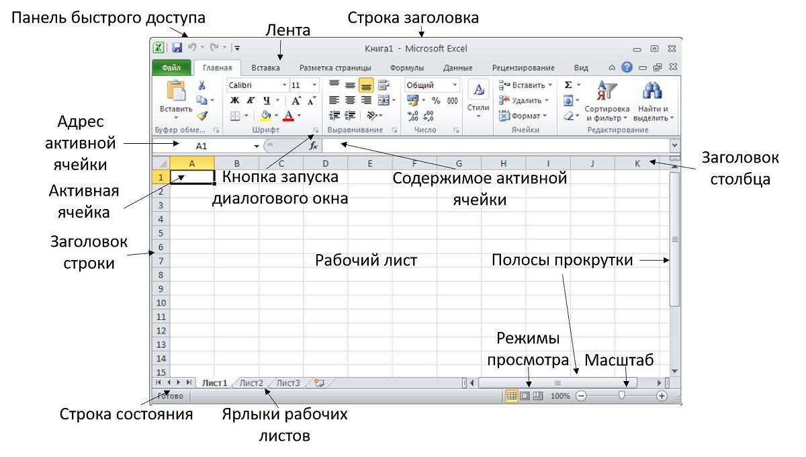Screen dimensions: 806x457
Task: Click the blue Help question mark
Action: pos(627,68)
